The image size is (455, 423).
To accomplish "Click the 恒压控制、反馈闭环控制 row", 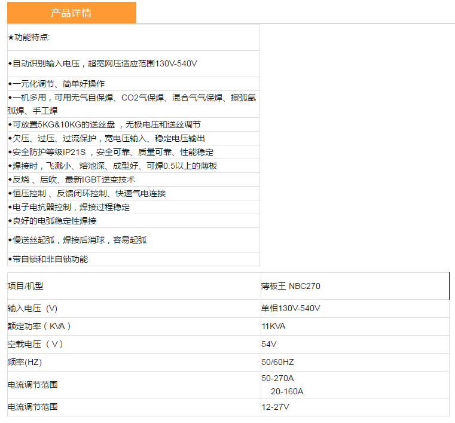I will pyautogui.click(x=133, y=193).
